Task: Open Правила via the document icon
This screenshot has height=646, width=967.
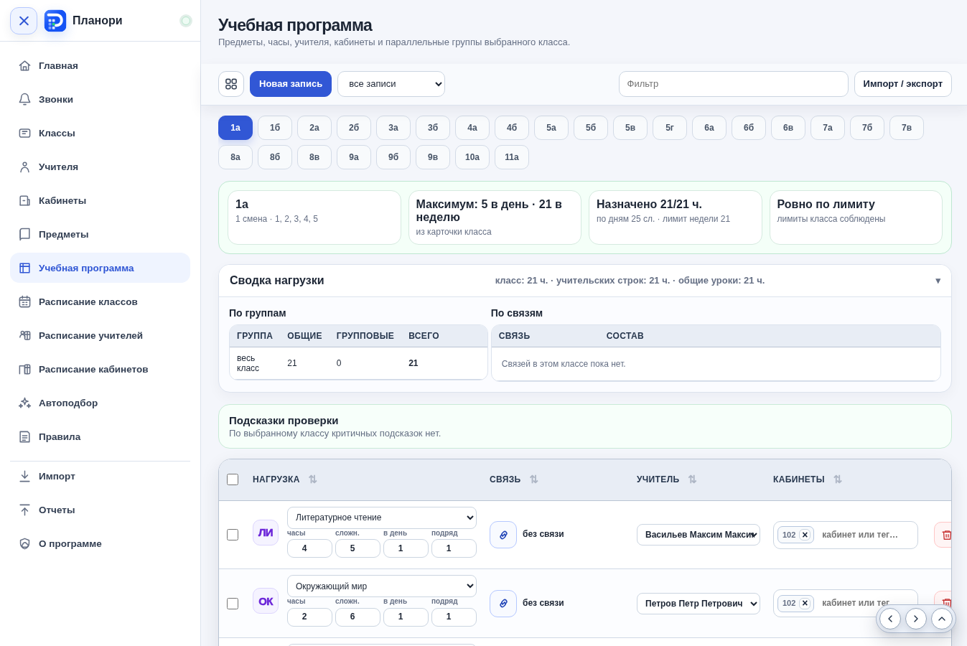Action: click(x=24, y=436)
